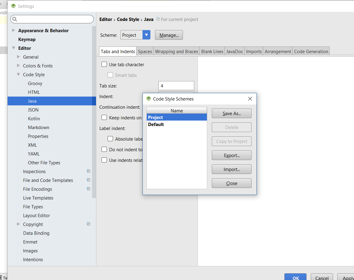354x280 pixels.
Task: Select the Default scheme in list
Action: click(177, 124)
